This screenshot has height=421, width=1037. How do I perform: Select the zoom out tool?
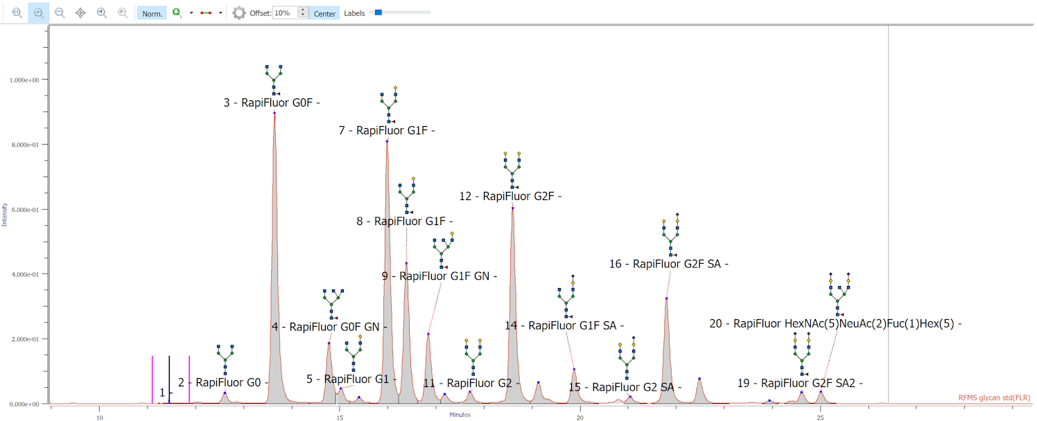[x=60, y=13]
